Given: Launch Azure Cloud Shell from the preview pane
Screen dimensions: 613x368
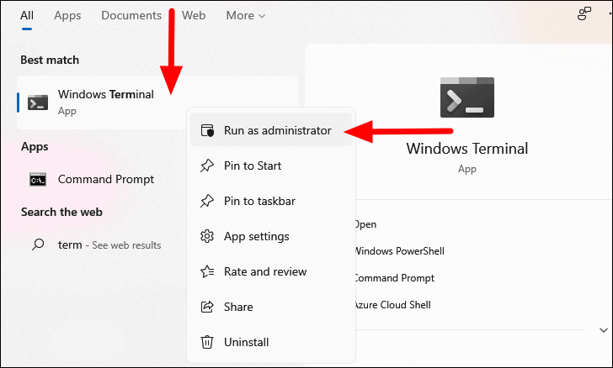Looking at the screenshot, I should click(392, 305).
